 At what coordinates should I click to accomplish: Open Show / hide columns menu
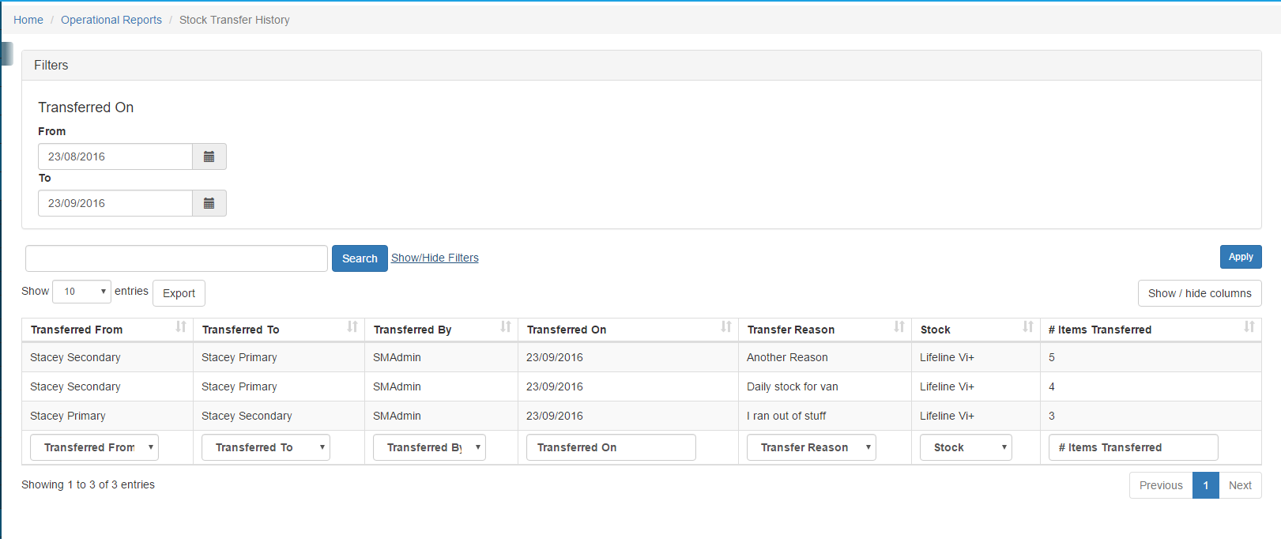click(1199, 293)
